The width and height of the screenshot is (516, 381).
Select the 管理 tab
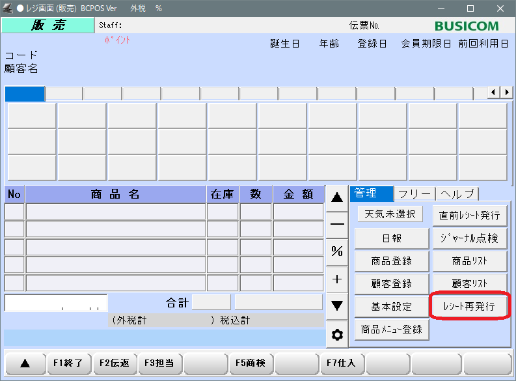coord(372,193)
